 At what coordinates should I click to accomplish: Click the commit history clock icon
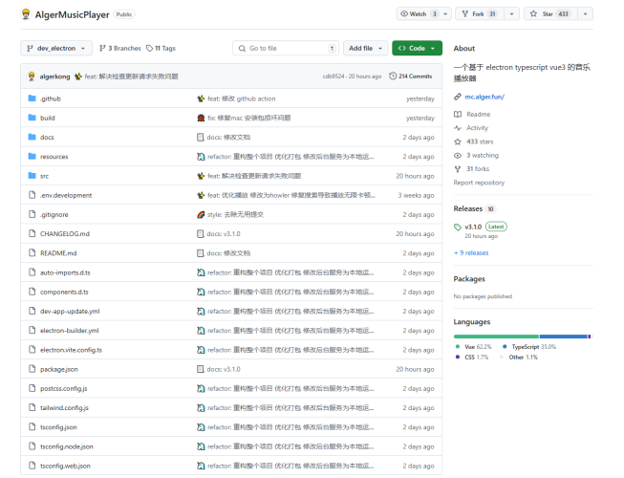(x=393, y=76)
